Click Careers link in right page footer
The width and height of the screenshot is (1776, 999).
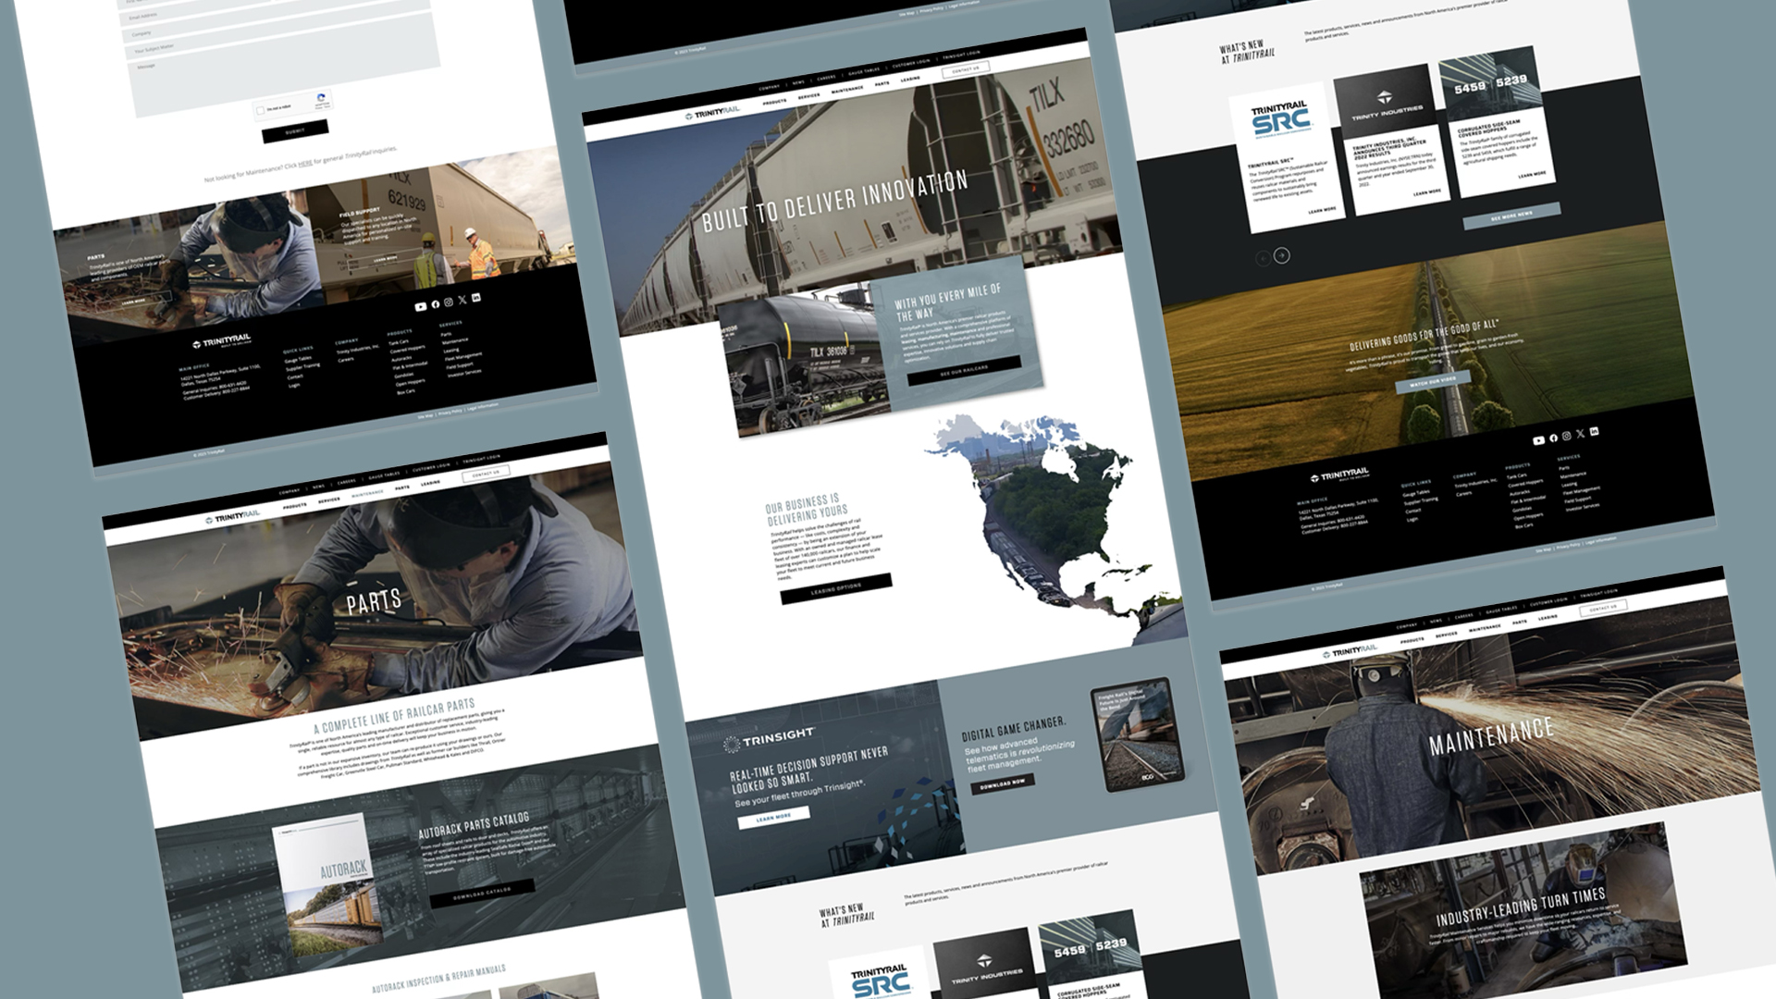(1464, 493)
